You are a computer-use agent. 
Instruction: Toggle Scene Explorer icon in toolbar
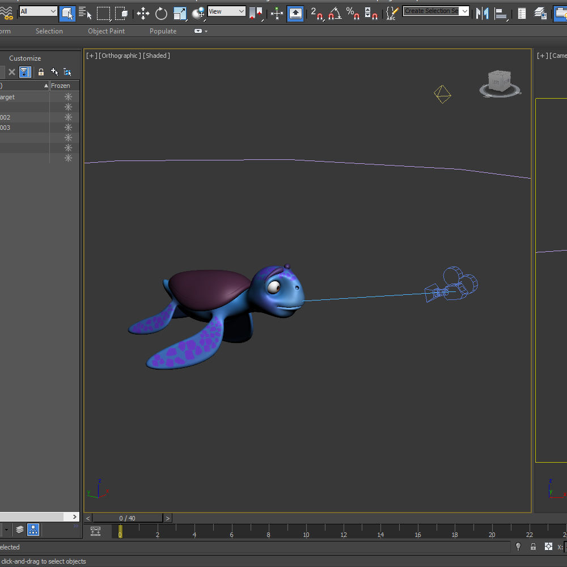(522, 14)
